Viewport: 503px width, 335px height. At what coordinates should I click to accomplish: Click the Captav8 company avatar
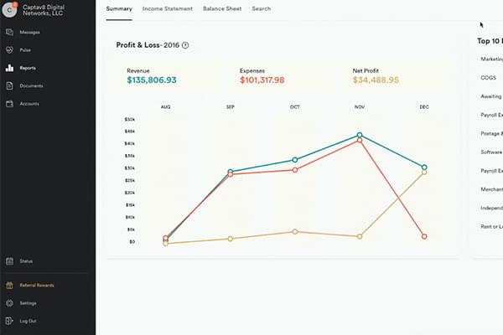coord(10,11)
